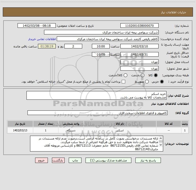Click the delivery city field تهران

[139, 69]
